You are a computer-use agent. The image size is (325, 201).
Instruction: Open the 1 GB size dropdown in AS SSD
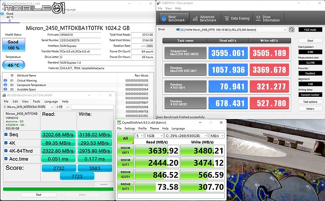63,107
